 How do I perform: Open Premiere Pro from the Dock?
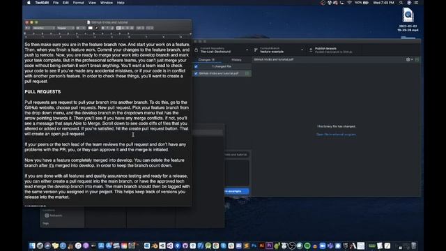269,246
